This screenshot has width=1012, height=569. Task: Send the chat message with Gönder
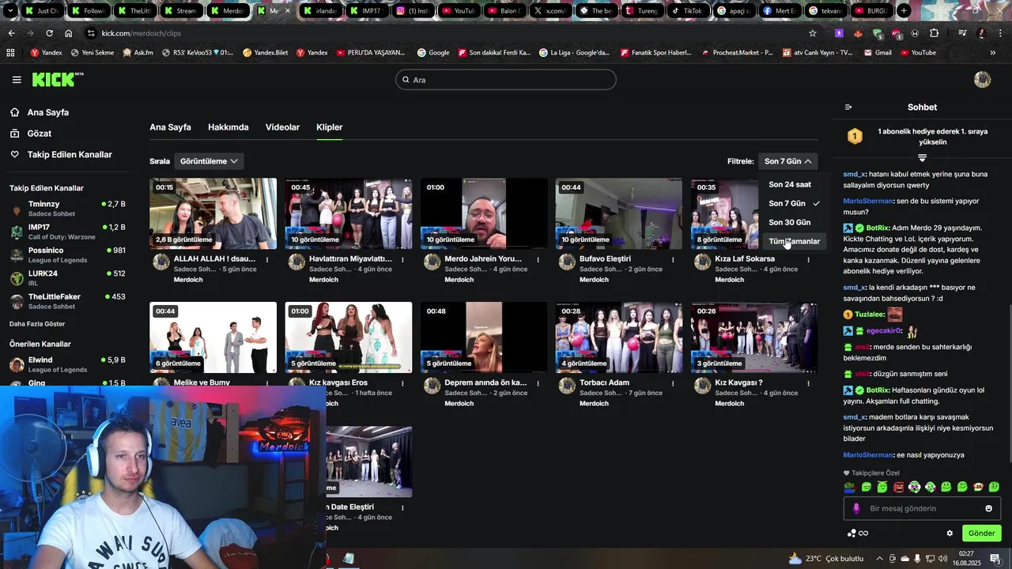click(x=981, y=533)
